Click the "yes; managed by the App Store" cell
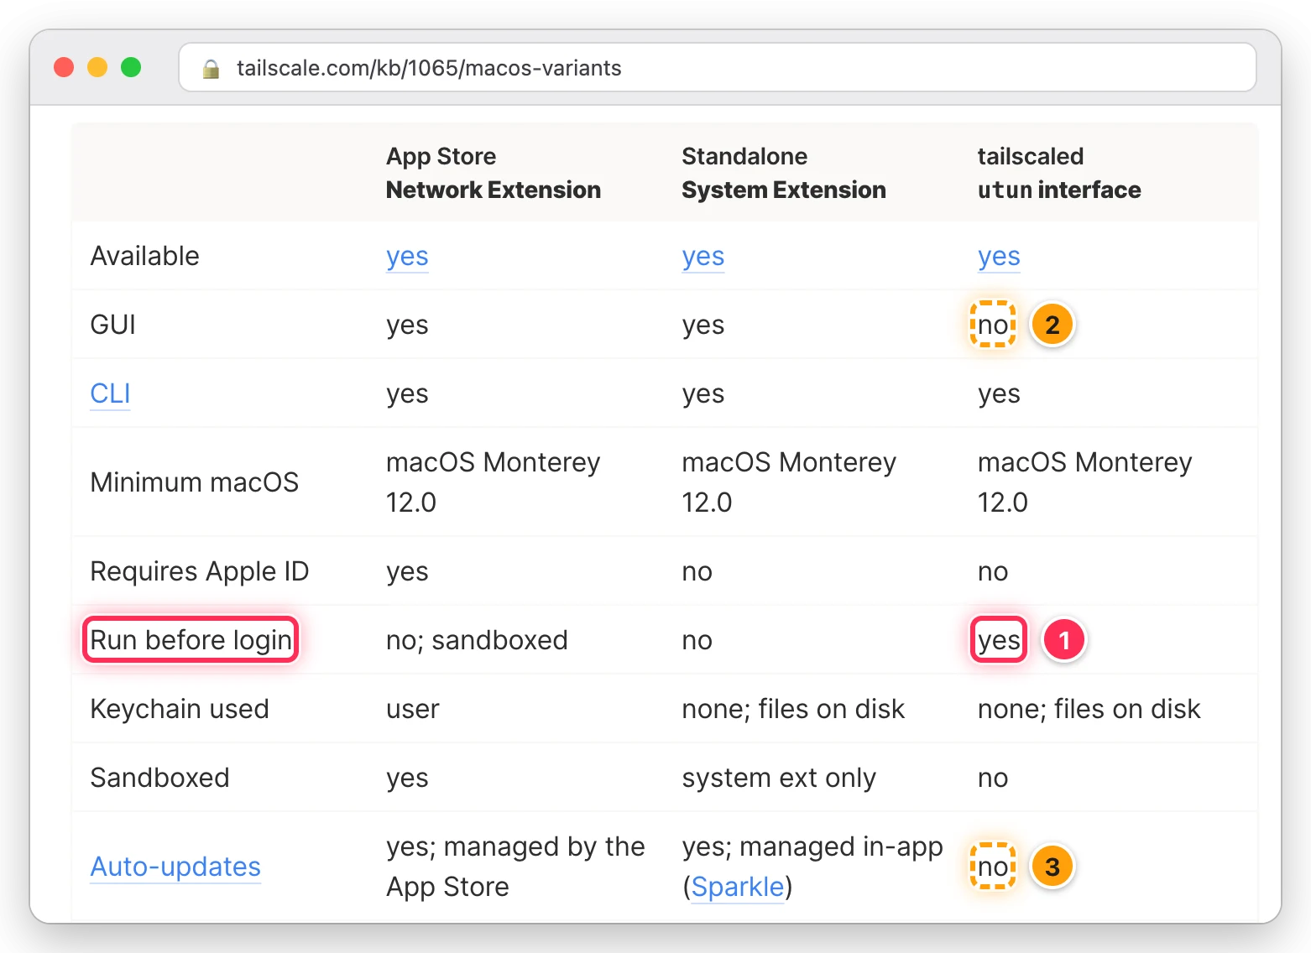 point(515,867)
